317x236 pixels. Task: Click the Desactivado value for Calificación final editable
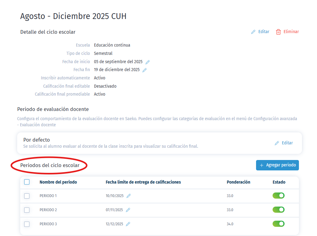pyautogui.click(x=105, y=86)
